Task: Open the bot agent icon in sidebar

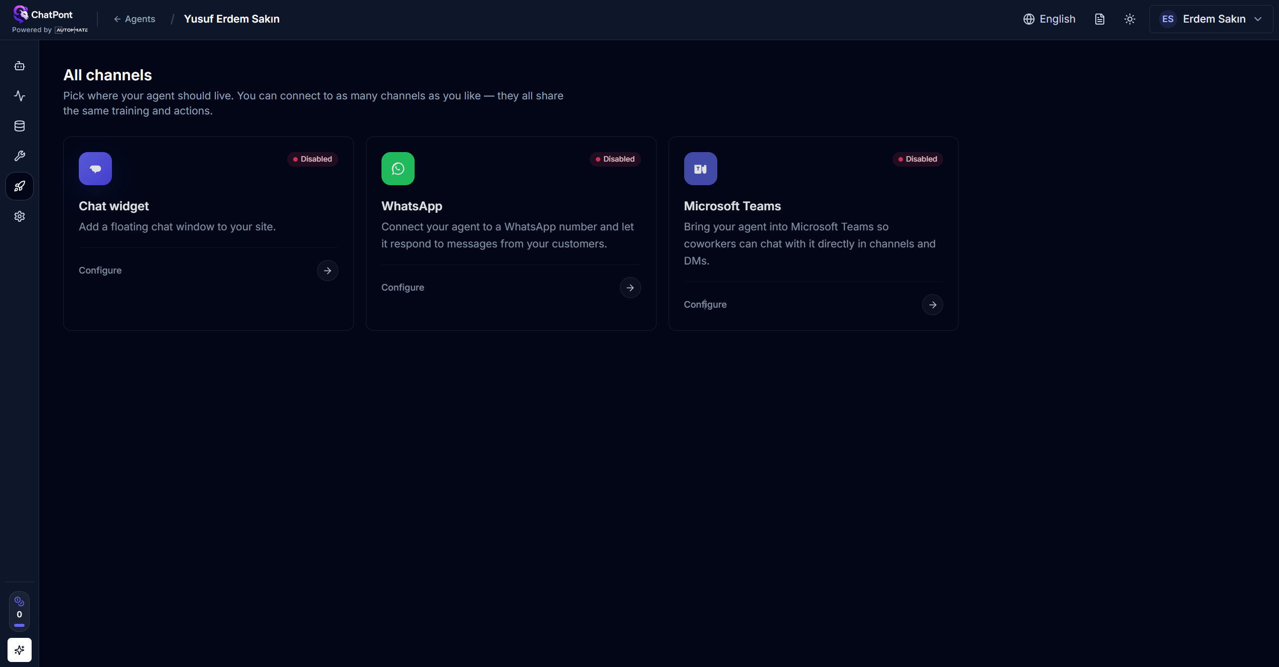Action: pos(20,66)
